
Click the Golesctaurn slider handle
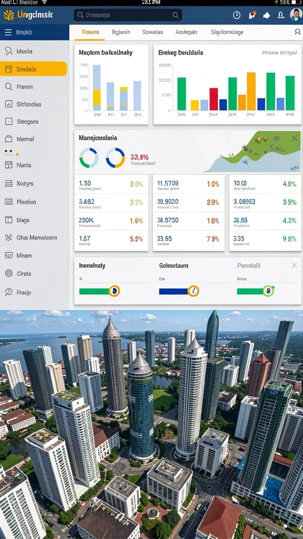pyautogui.click(x=194, y=291)
